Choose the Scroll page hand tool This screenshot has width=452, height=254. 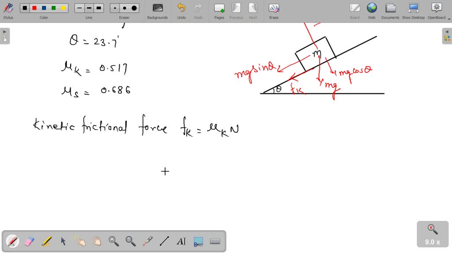point(96,241)
